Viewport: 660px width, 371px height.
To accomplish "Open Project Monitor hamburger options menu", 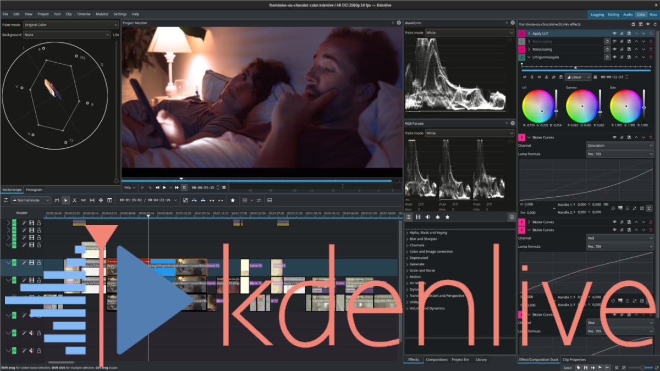I will point(223,187).
